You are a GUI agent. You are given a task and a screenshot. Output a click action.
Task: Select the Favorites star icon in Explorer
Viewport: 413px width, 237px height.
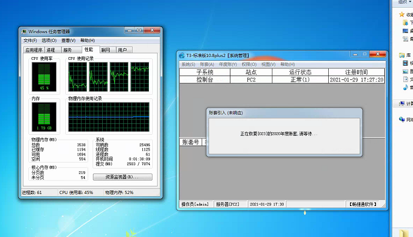(402, 15)
